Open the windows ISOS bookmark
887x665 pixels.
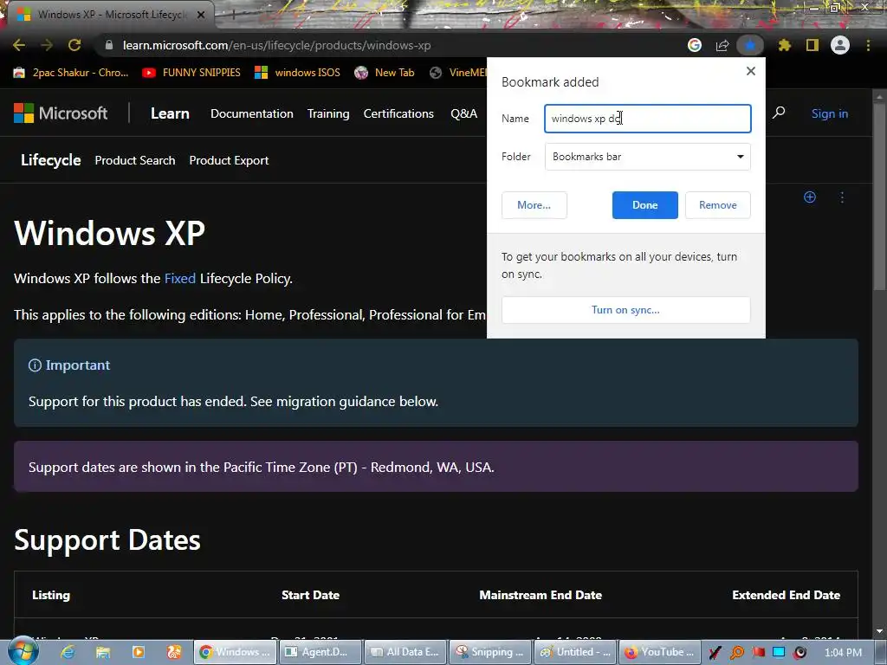click(298, 73)
